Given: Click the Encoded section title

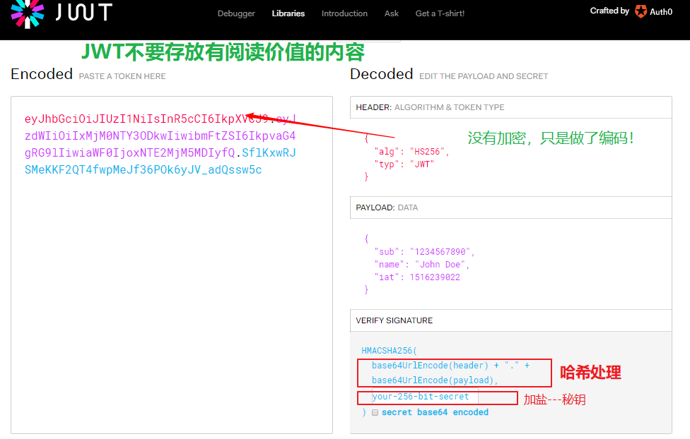Looking at the screenshot, I should tap(42, 74).
